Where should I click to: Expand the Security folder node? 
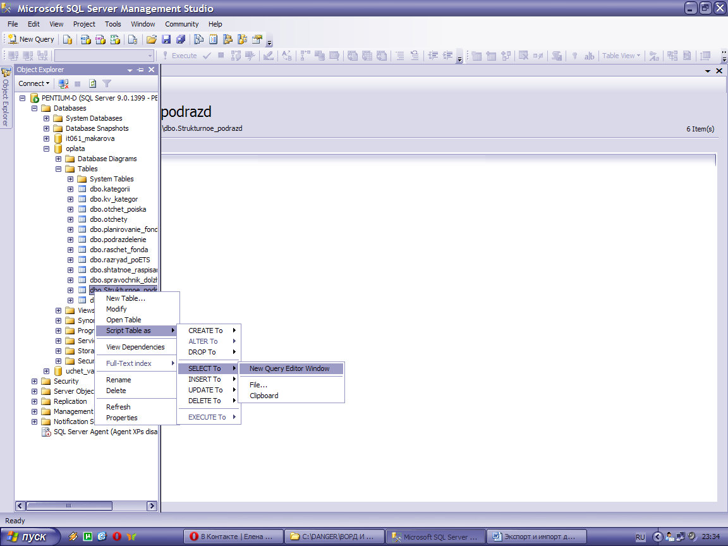point(34,381)
